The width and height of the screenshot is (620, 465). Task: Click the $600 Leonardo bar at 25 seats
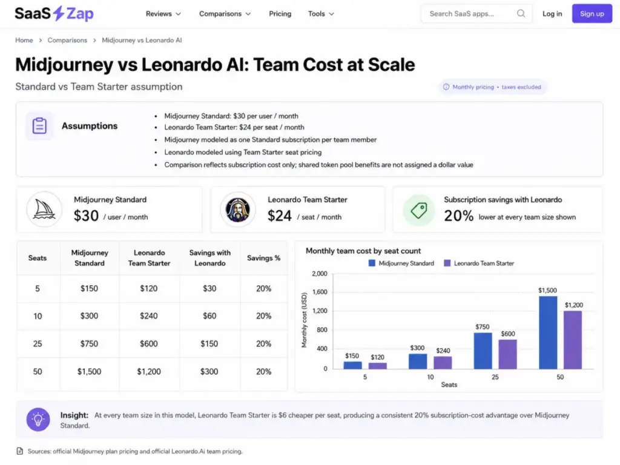pyautogui.click(x=508, y=354)
